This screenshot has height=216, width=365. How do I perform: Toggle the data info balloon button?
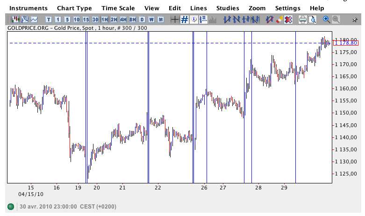193,20
